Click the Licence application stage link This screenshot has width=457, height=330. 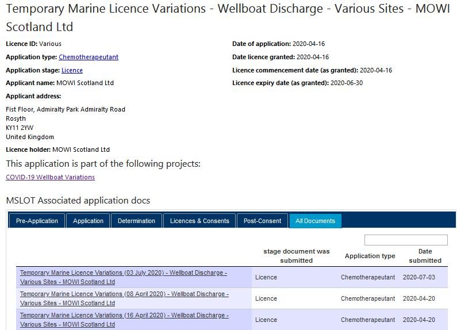(72, 70)
